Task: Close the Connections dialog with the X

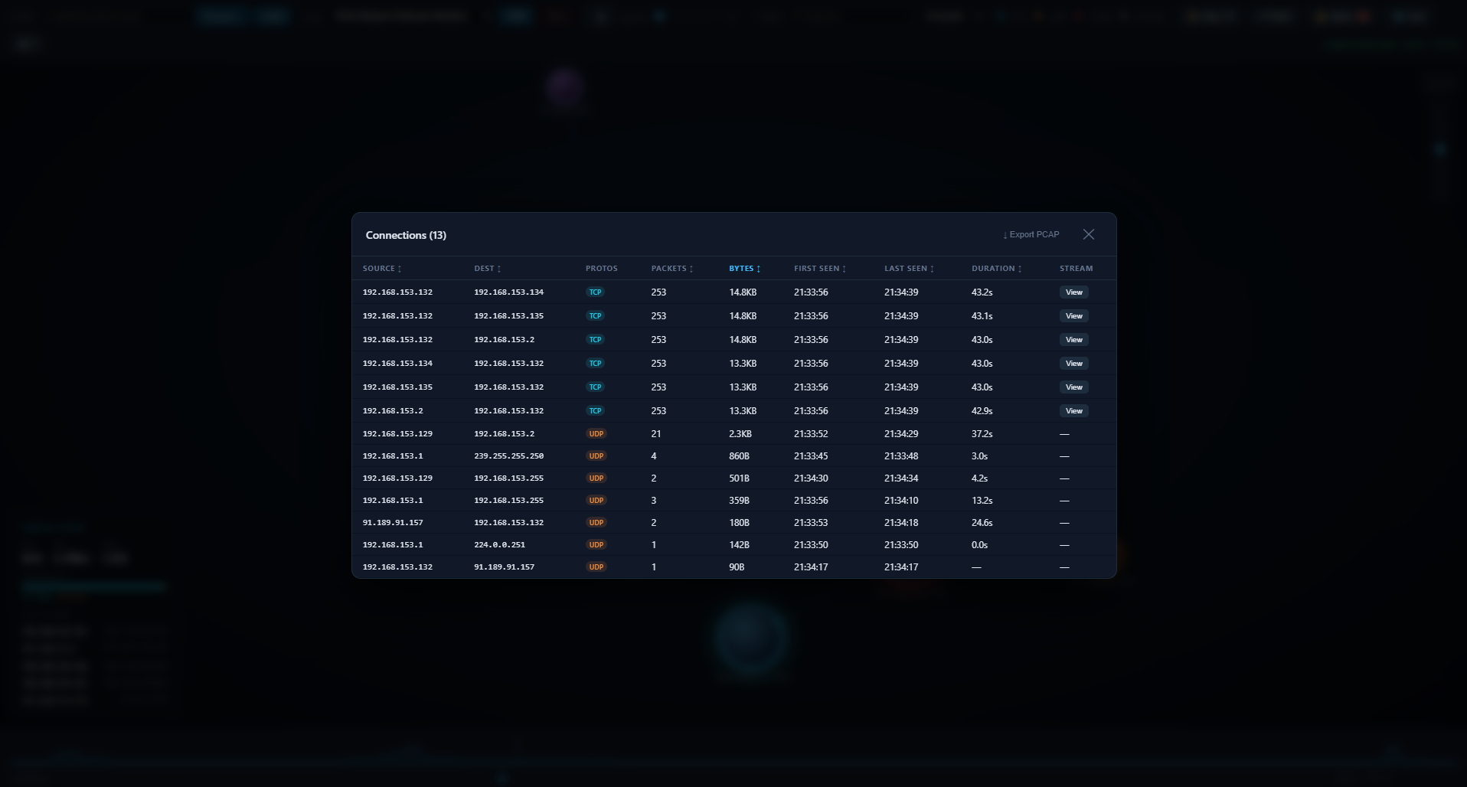Action: click(x=1088, y=234)
